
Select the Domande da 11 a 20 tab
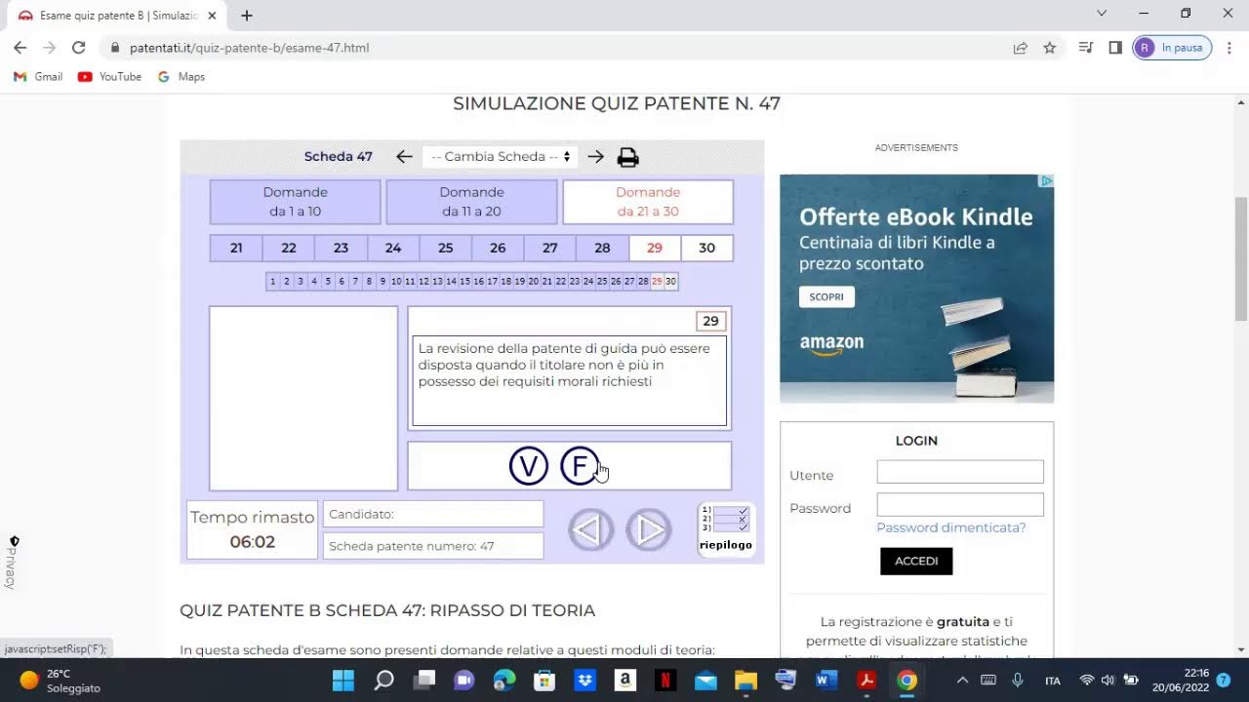(471, 202)
